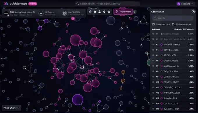198x113 pixels.
Task: Click the Address List search field
Action: pos(173,18)
